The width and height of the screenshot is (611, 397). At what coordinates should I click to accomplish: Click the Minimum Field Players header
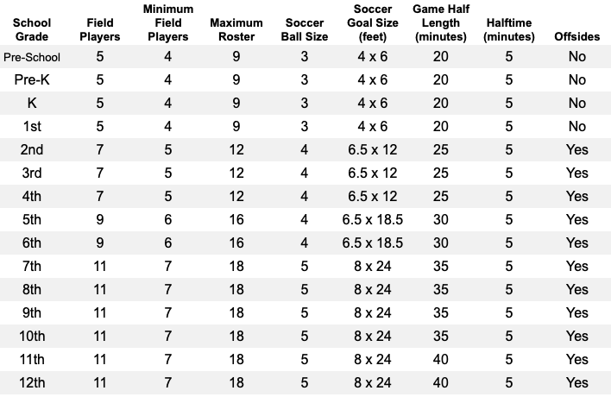168,22
